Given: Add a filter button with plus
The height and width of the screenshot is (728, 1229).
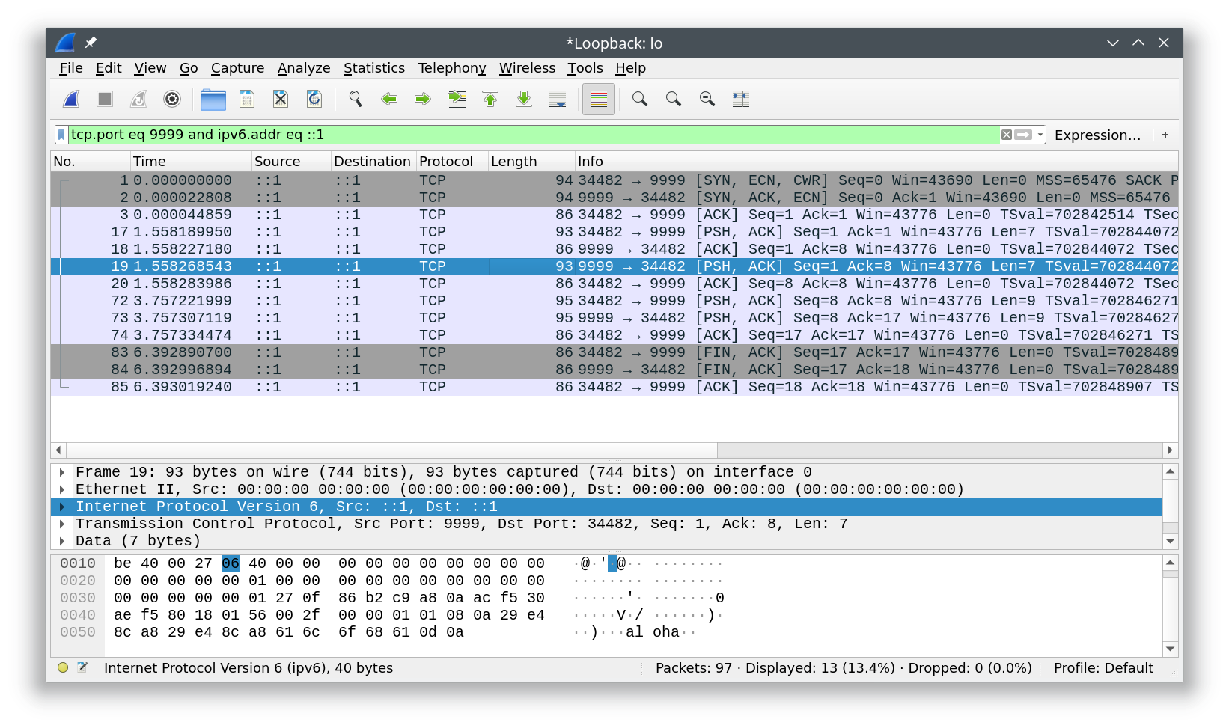Looking at the screenshot, I should (x=1165, y=135).
